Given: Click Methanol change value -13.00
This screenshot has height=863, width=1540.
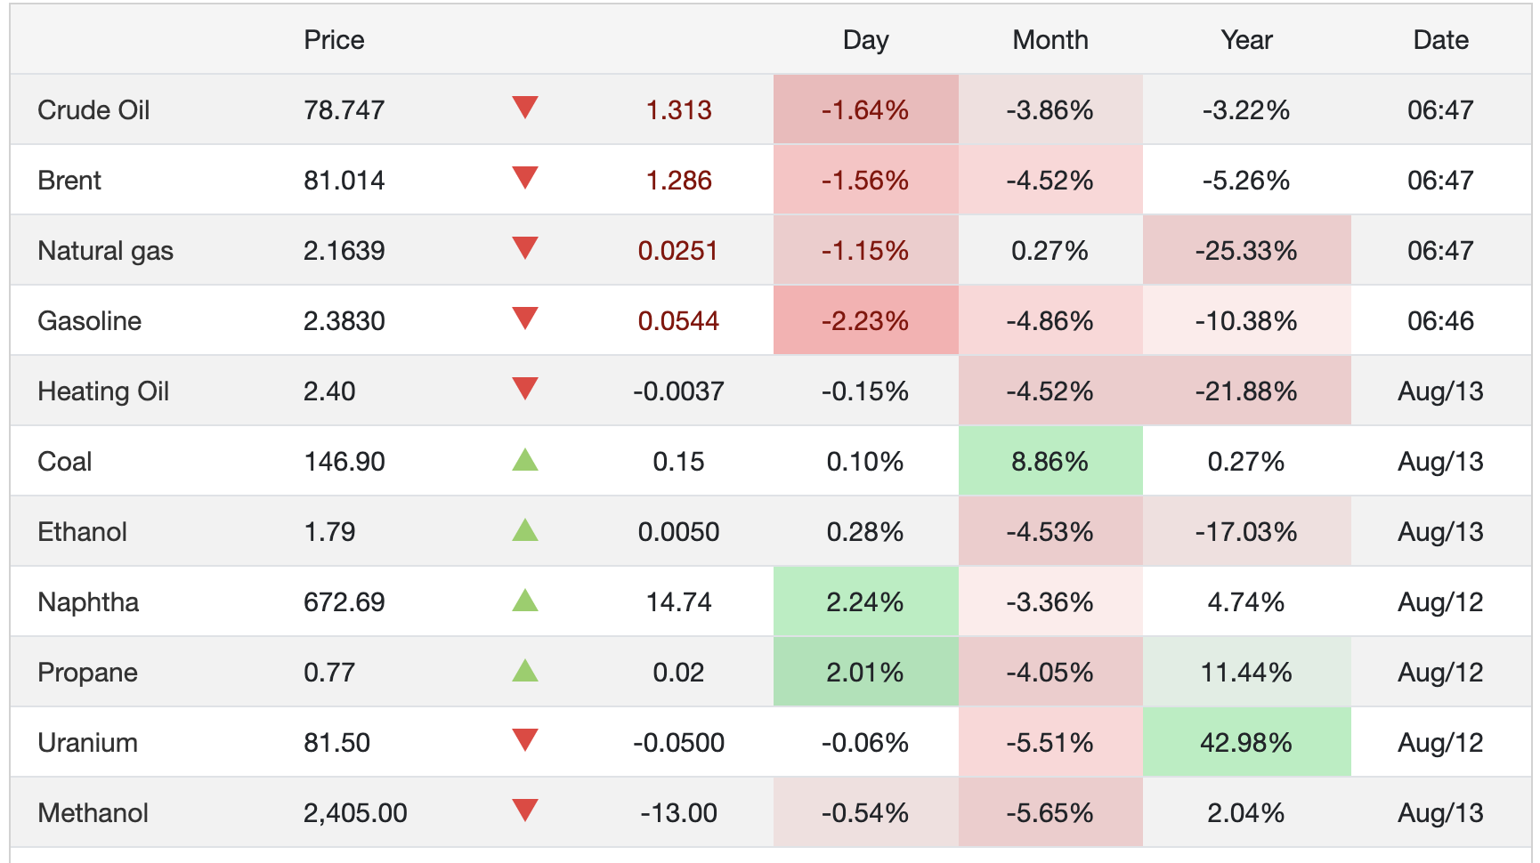Looking at the screenshot, I should click(678, 813).
